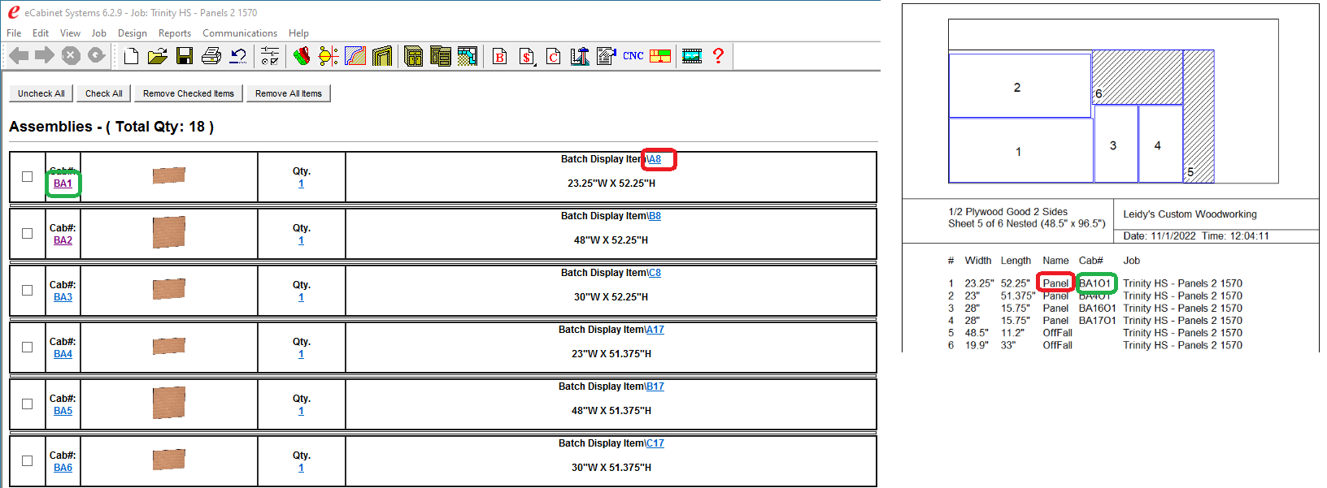Screen dimensions: 1327x488
Task: Click the Print icon in the toolbar
Action: [x=211, y=56]
